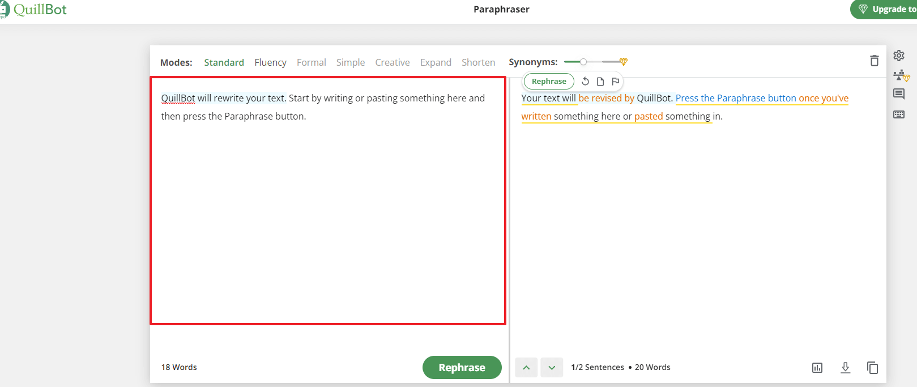The width and height of the screenshot is (917, 387).
Task: Click the "20 Words" output count
Action: (652, 367)
